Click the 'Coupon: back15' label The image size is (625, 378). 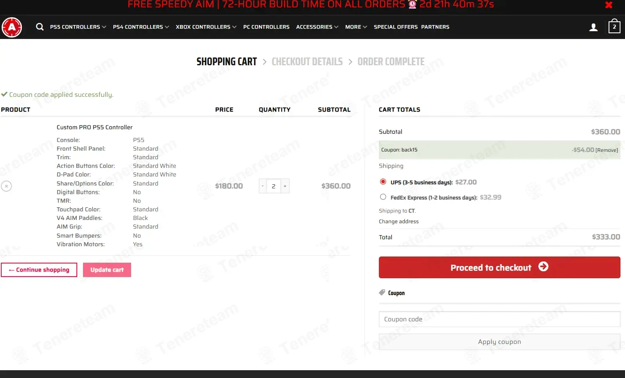pos(399,150)
